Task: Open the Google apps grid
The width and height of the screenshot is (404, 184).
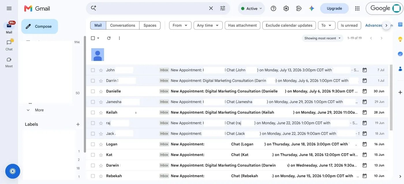Action: pos(357,8)
